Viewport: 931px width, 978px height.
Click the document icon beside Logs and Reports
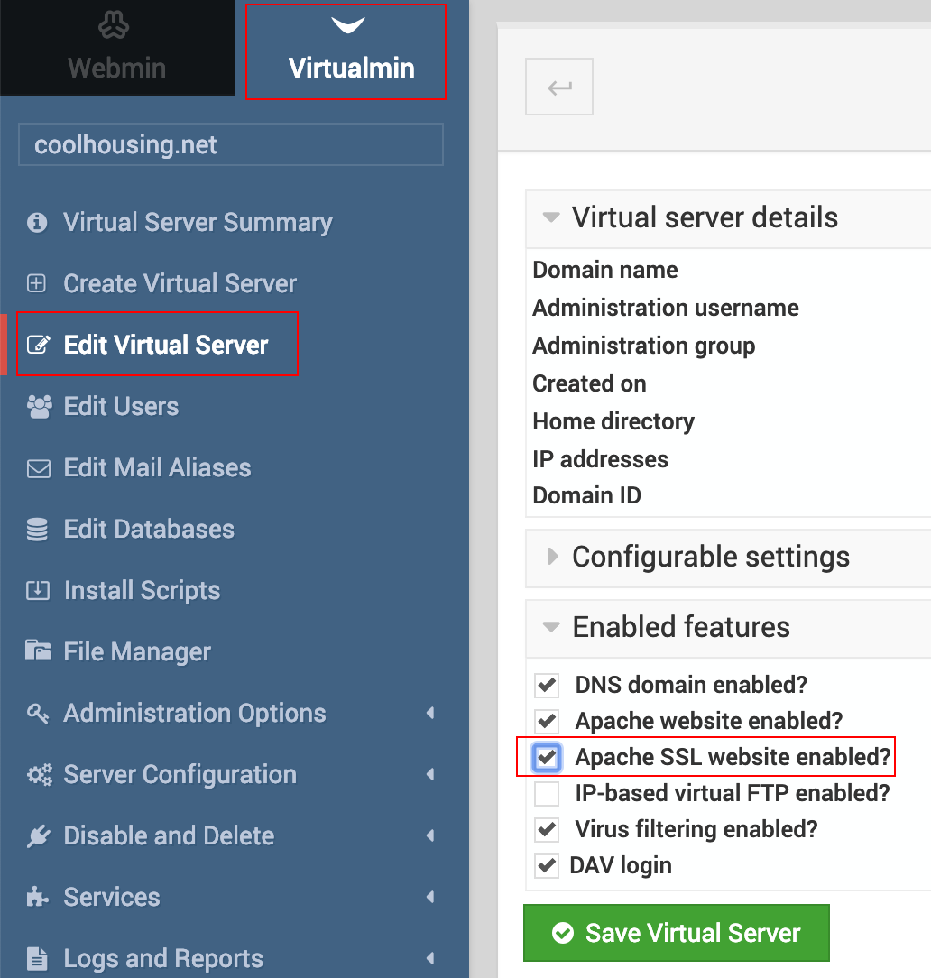pos(37,959)
